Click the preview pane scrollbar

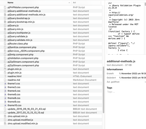click(145, 4)
